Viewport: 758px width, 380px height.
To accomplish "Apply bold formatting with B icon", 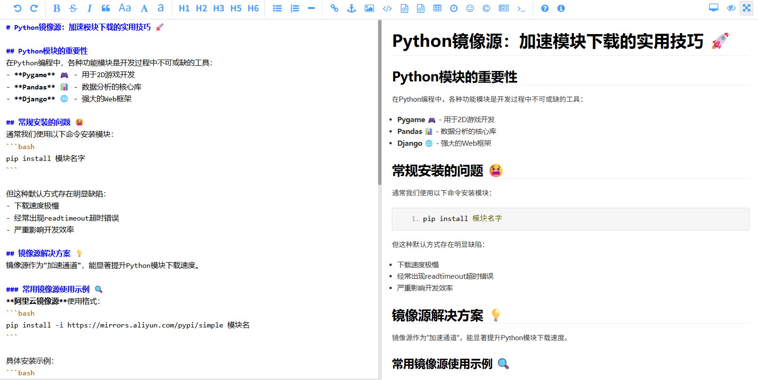I will [57, 8].
